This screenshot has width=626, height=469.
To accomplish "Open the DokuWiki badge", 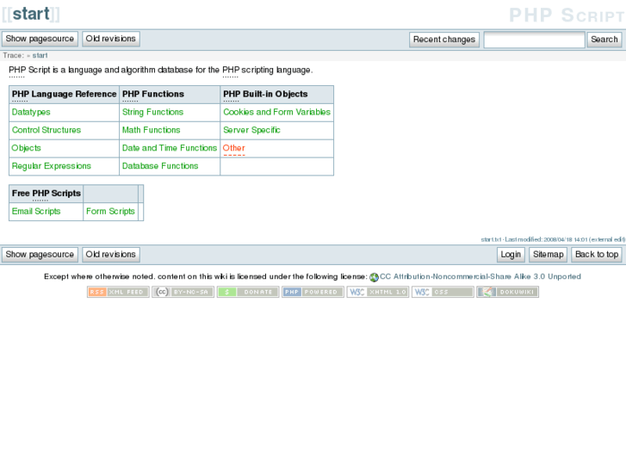I will [x=507, y=292].
